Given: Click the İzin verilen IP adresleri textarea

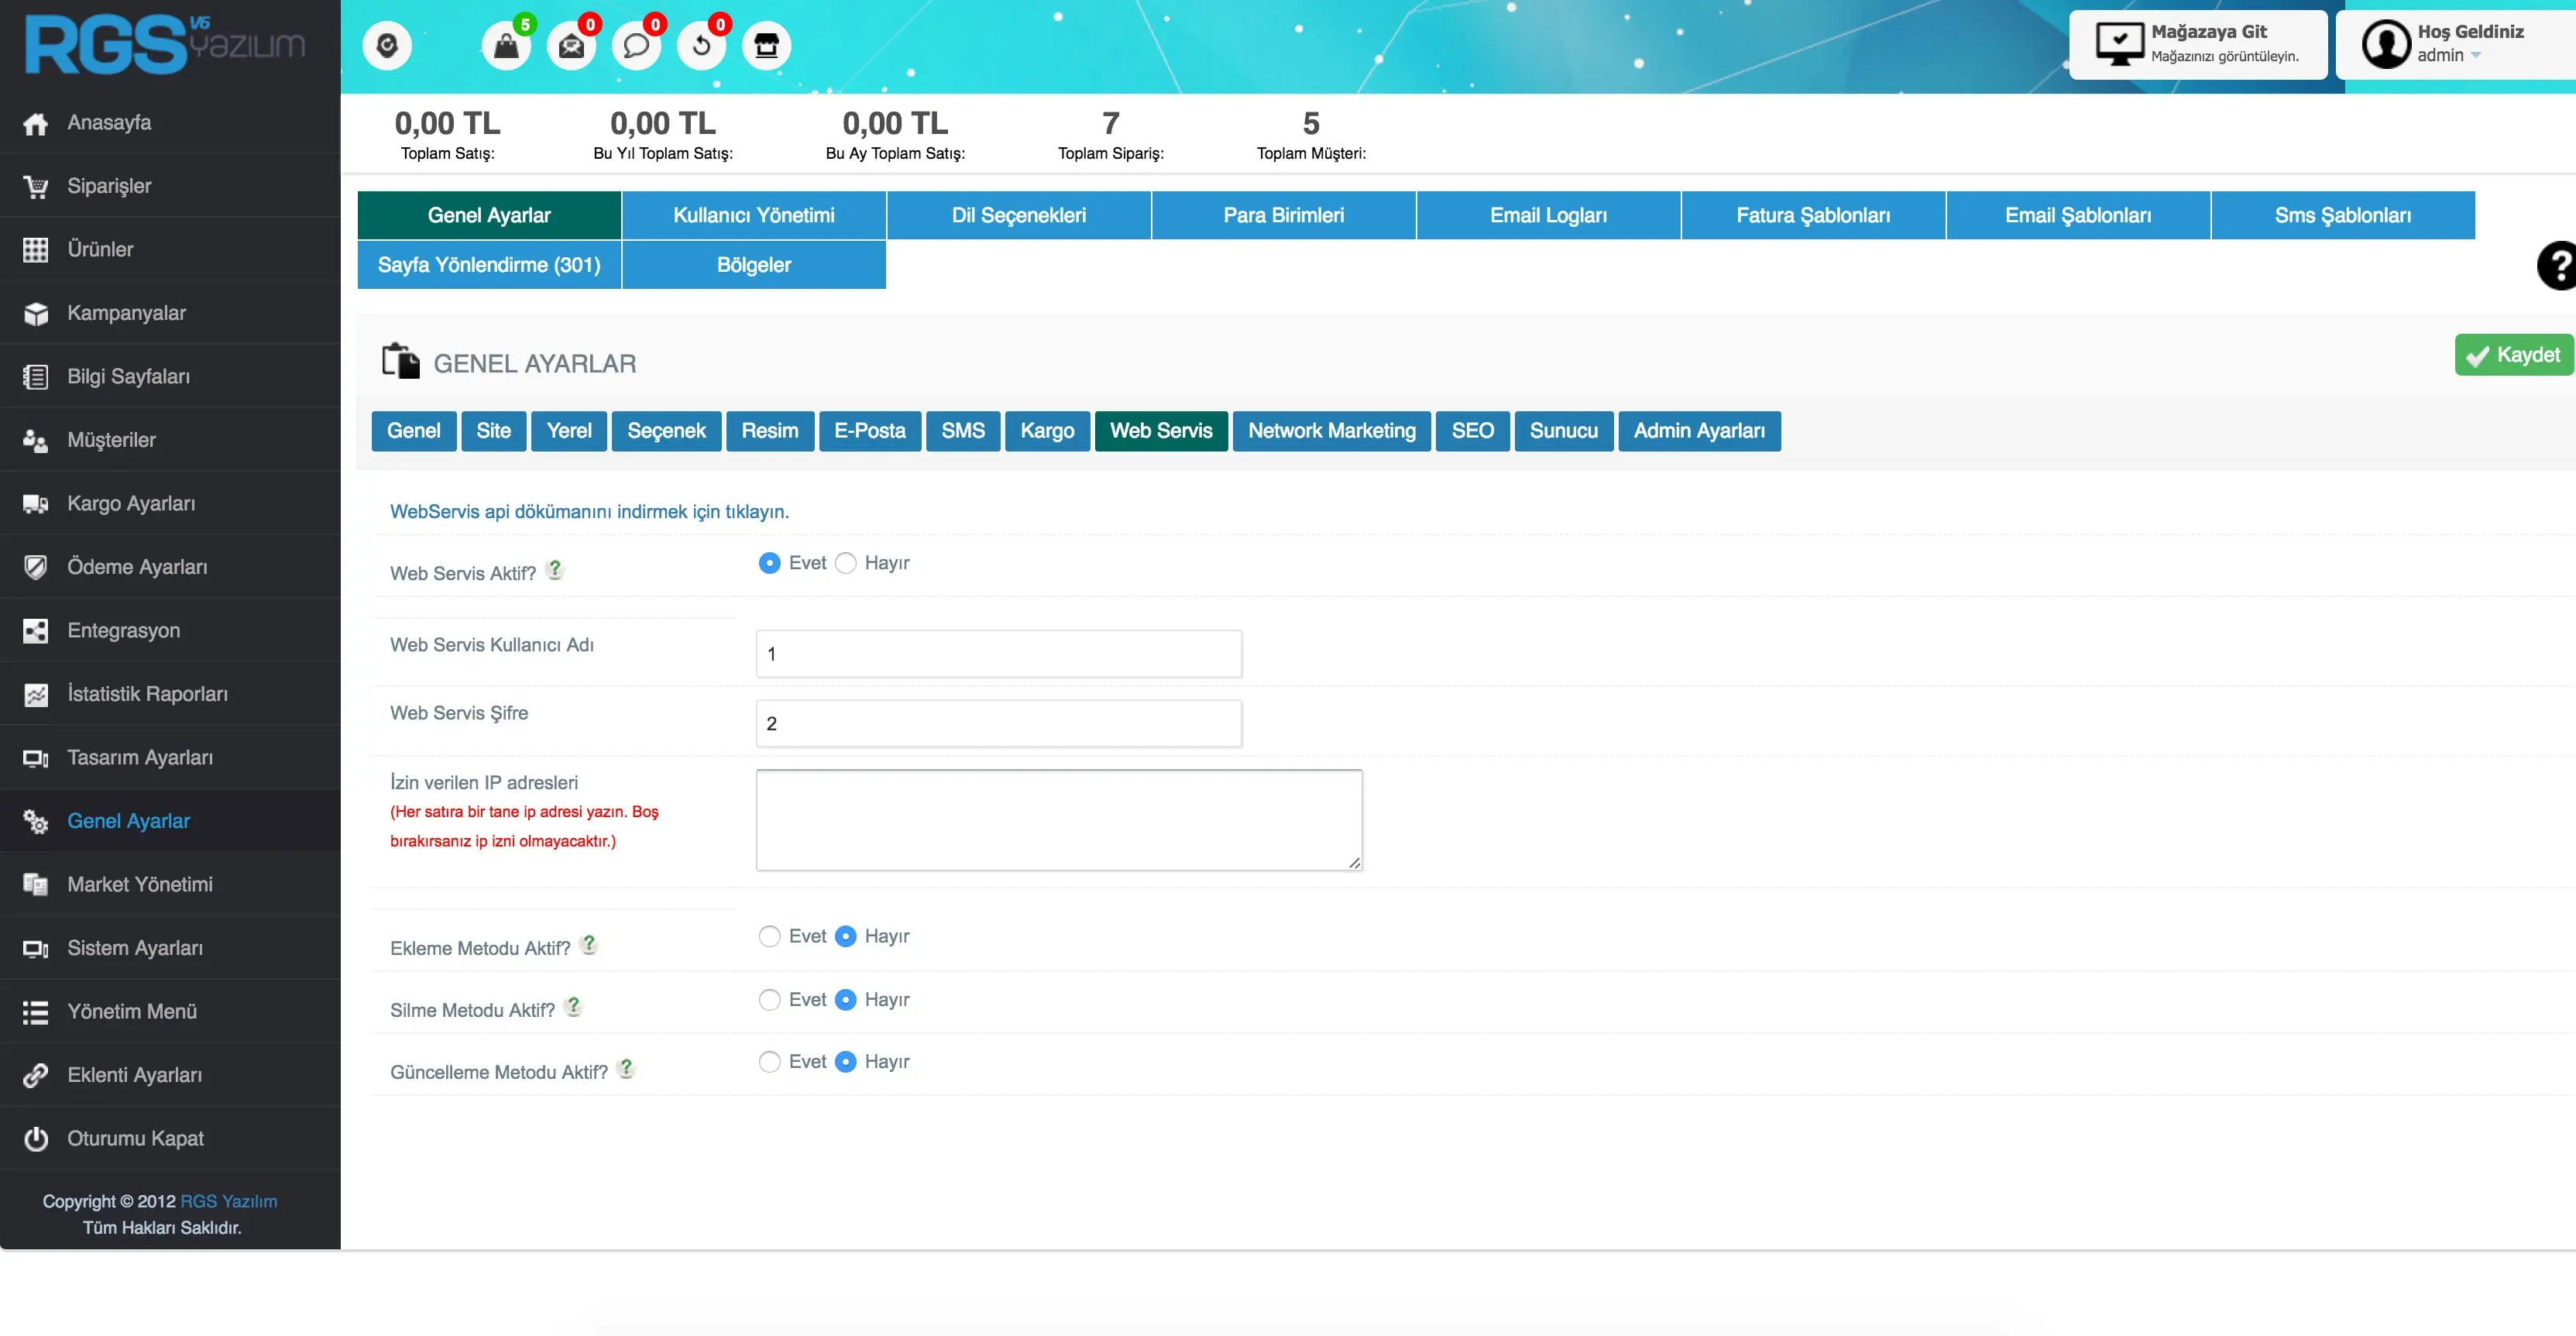Looking at the screenshot, I should pos(1058,819).
